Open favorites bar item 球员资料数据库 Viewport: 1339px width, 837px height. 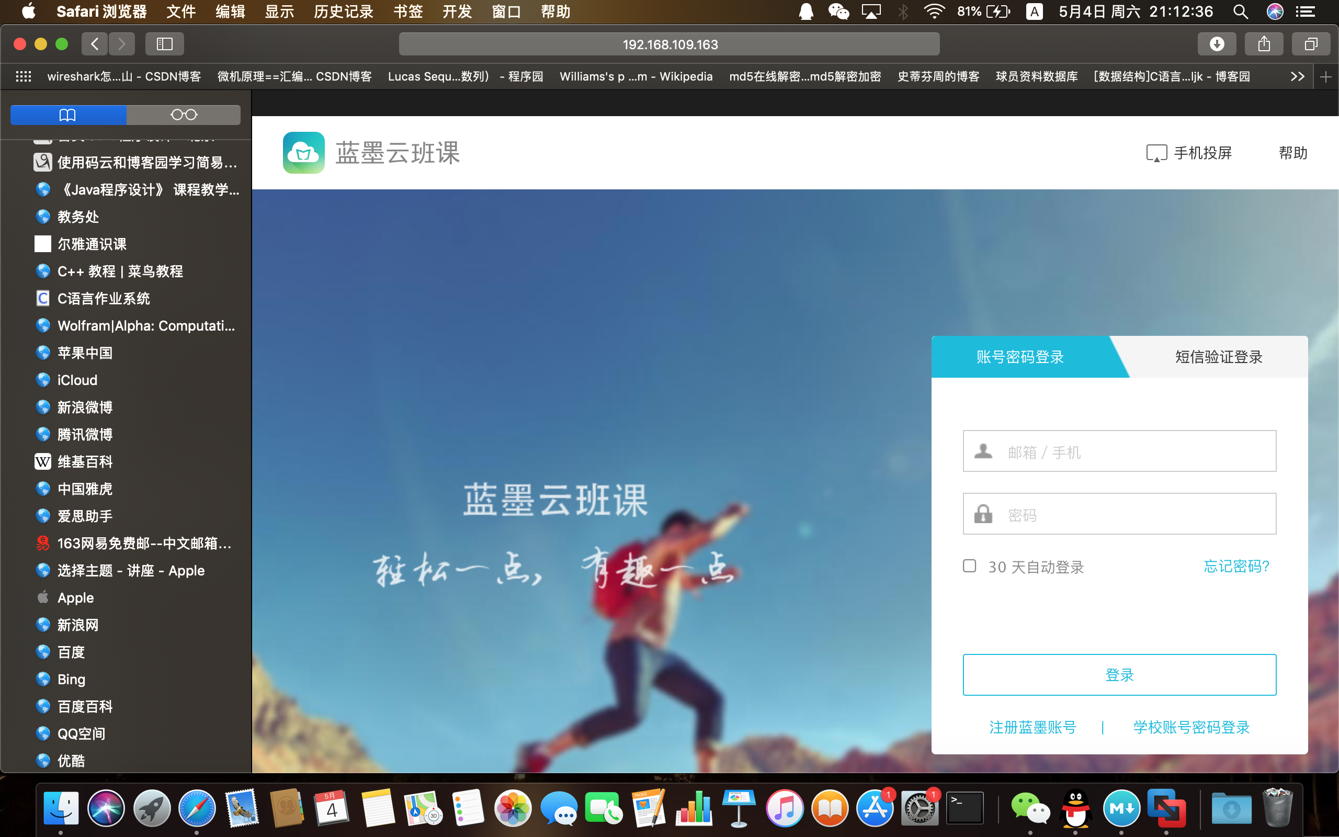click(x=1036, y=76)
